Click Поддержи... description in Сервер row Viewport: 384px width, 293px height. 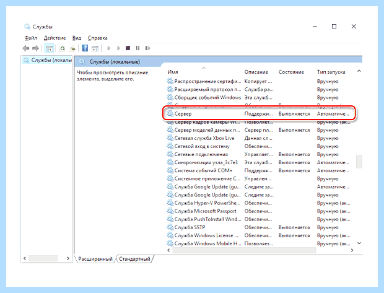point(259,114)
